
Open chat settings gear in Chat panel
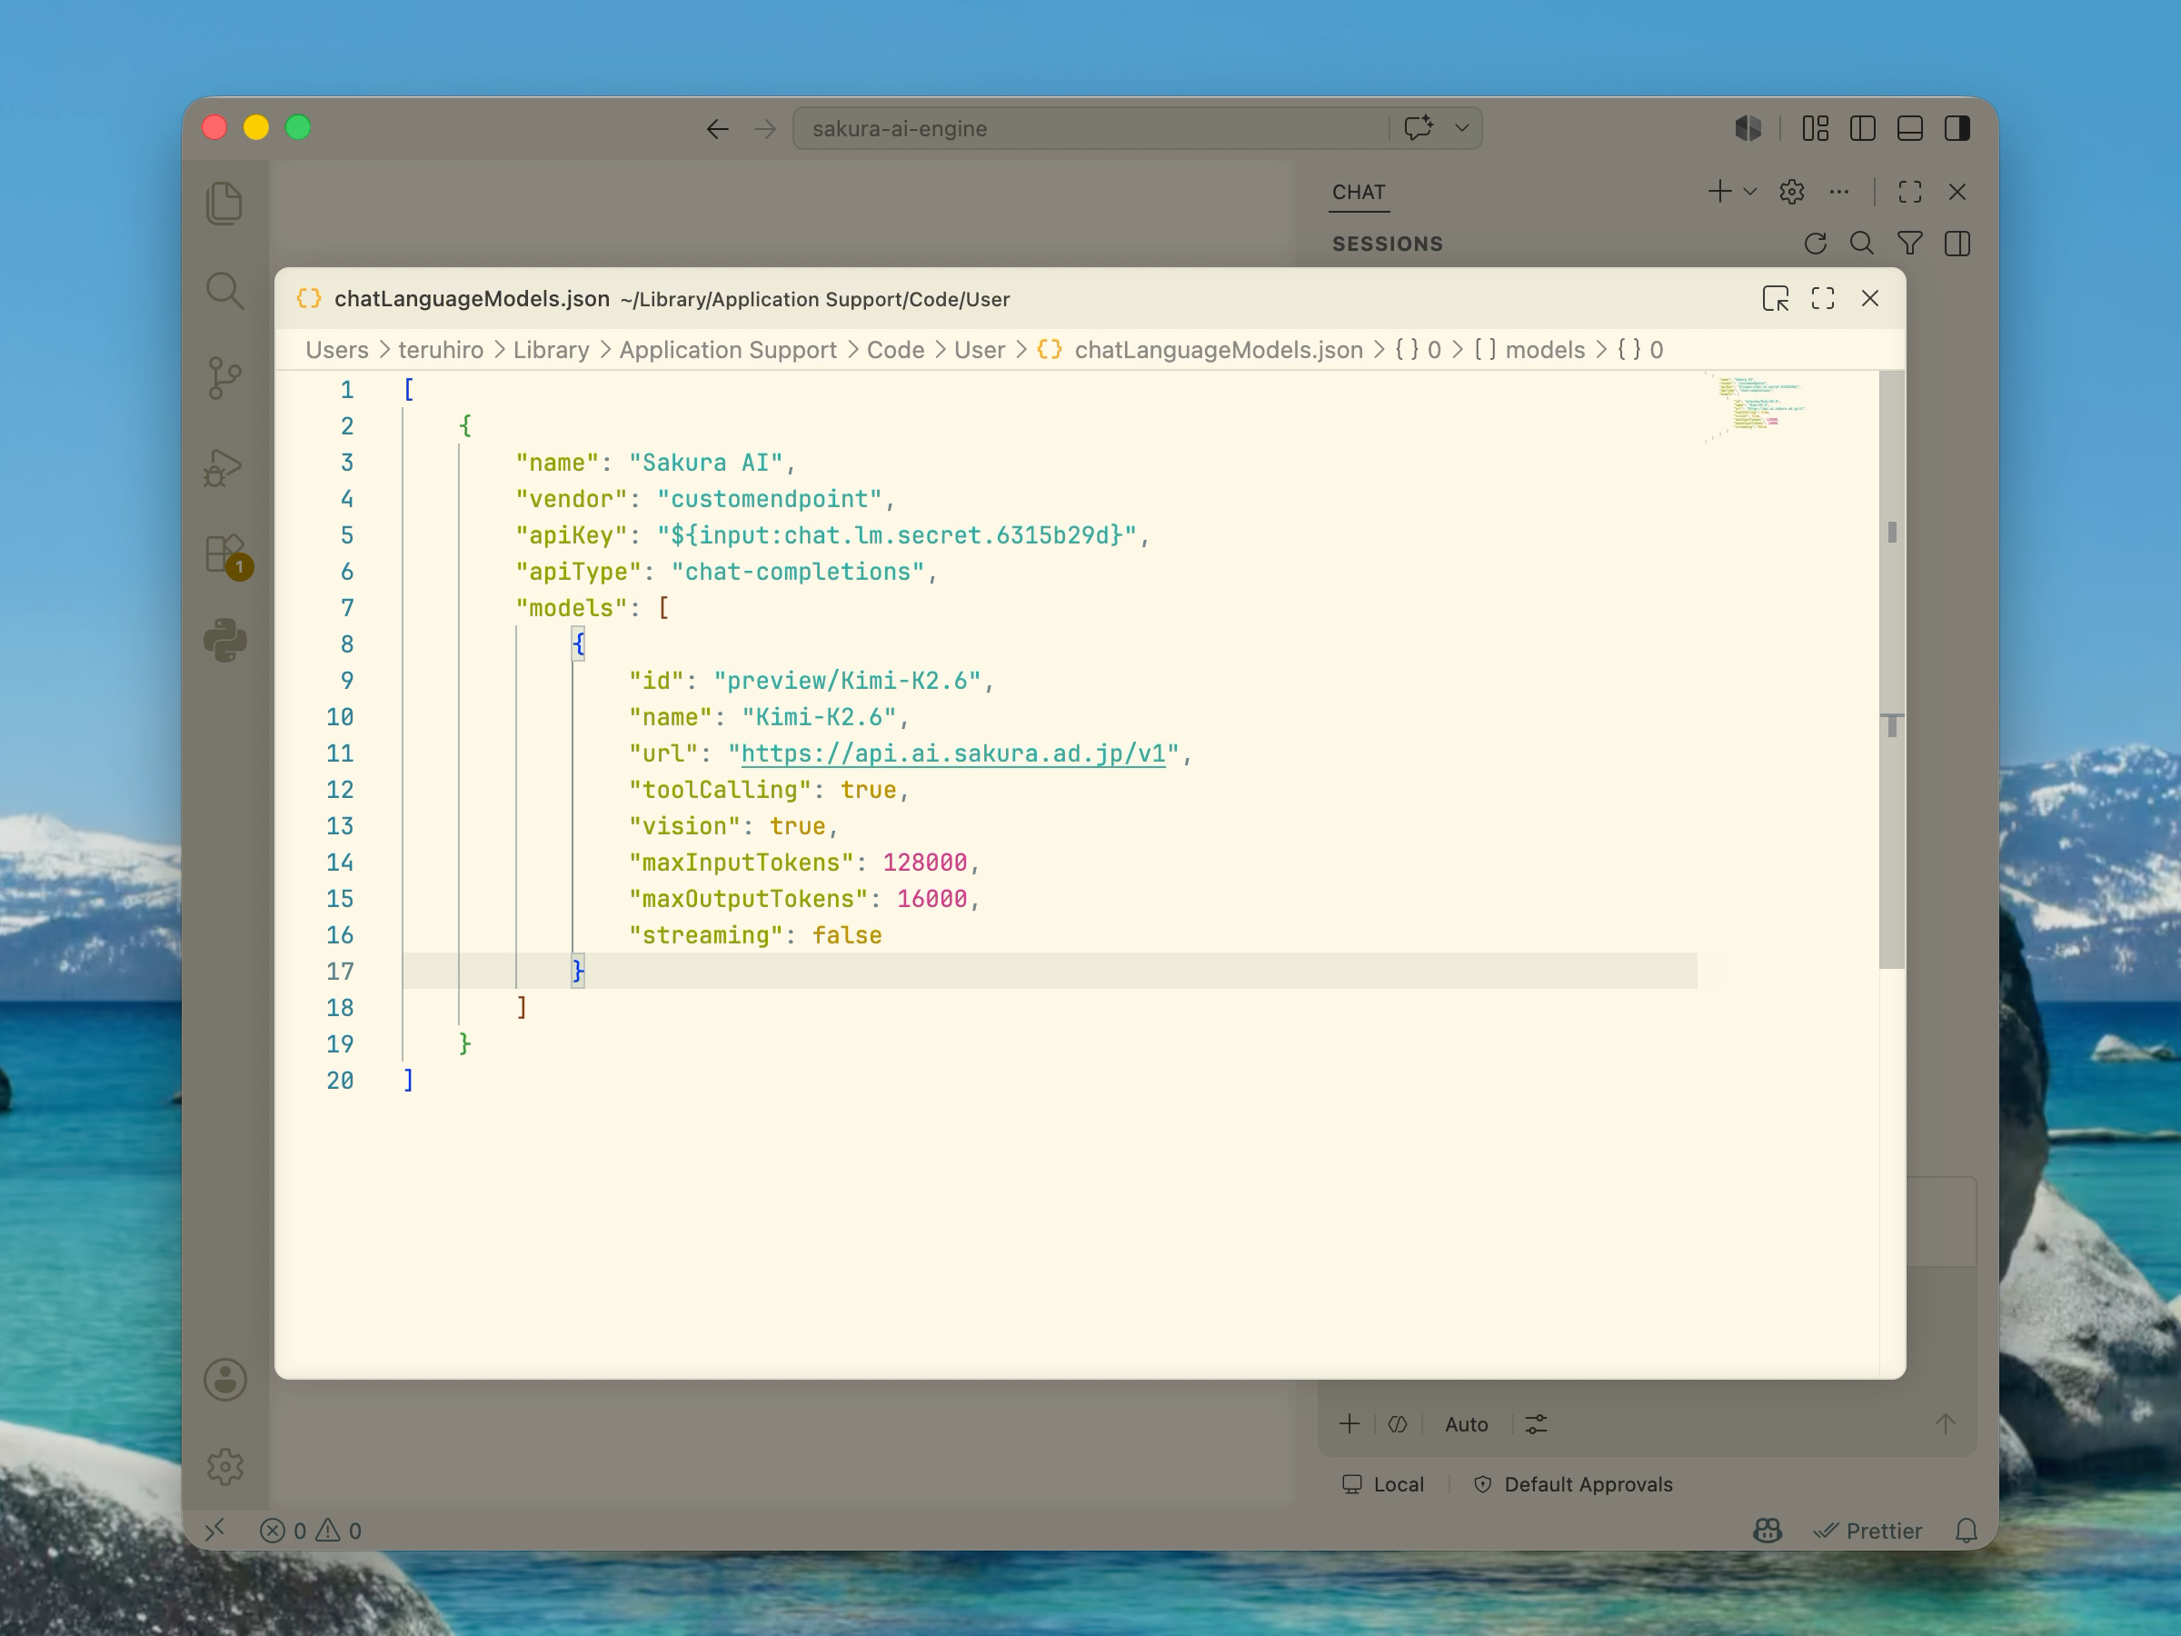click(x=1791, y=191)
